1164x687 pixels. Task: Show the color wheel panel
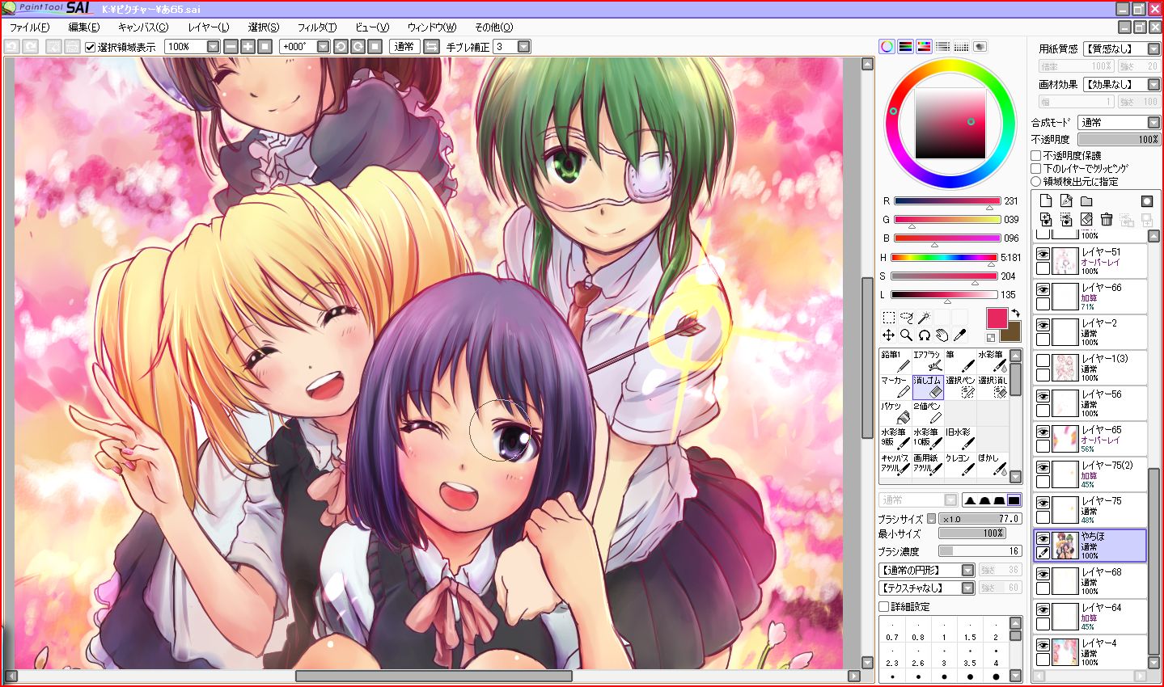[x=887, y=47]
